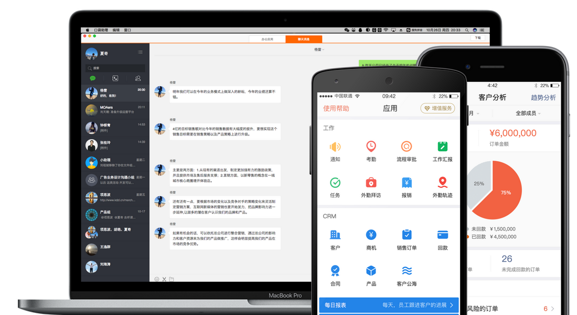
Task: Click the 下载 download button
Action: pyautogui.click(x=478, y=38)
